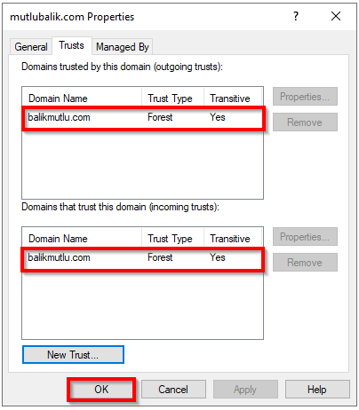Select balikmutlu.com in incoming trusts list
The width and height of the screenshot is (359, 410).
[x=143, y=258]
